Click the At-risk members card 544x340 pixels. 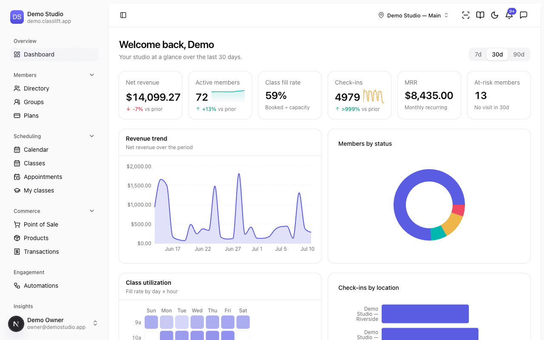point(499,95)
